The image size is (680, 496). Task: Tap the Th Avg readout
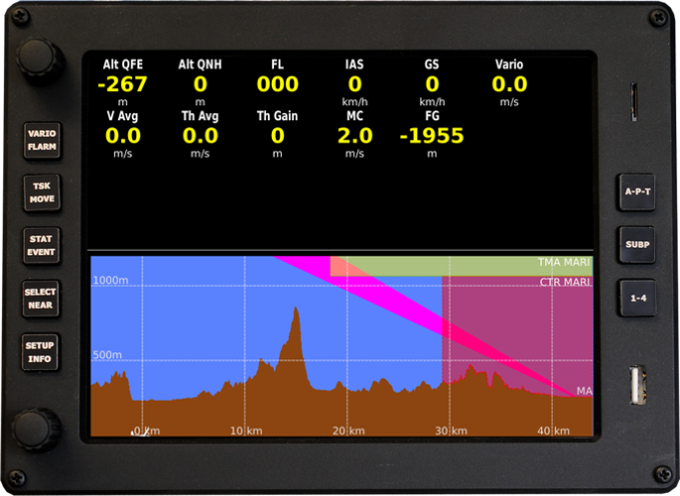pos(200,134)
